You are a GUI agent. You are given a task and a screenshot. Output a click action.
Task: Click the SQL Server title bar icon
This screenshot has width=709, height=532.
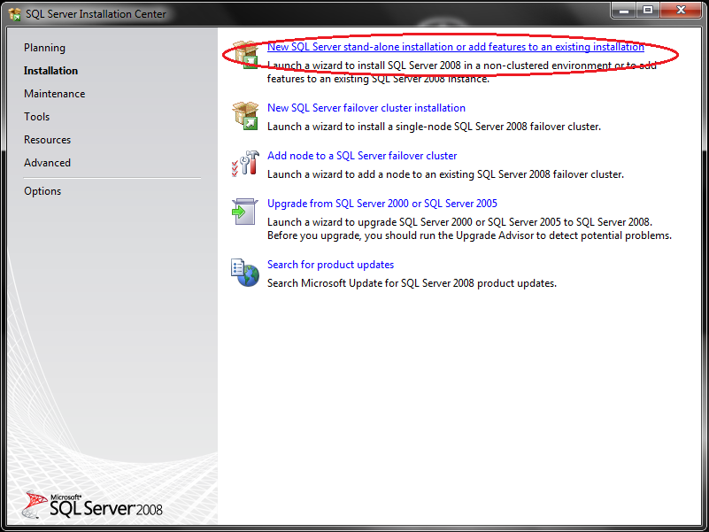click(15, 14)
